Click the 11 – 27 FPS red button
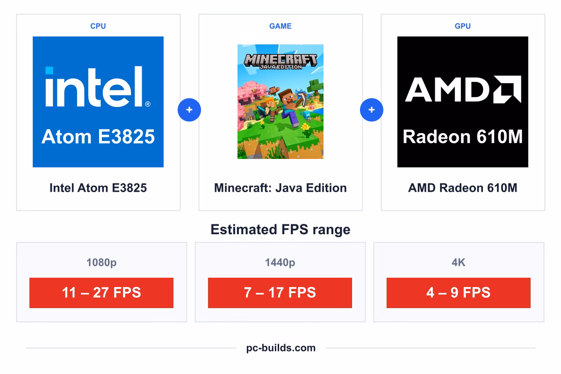 pos(101,293)
